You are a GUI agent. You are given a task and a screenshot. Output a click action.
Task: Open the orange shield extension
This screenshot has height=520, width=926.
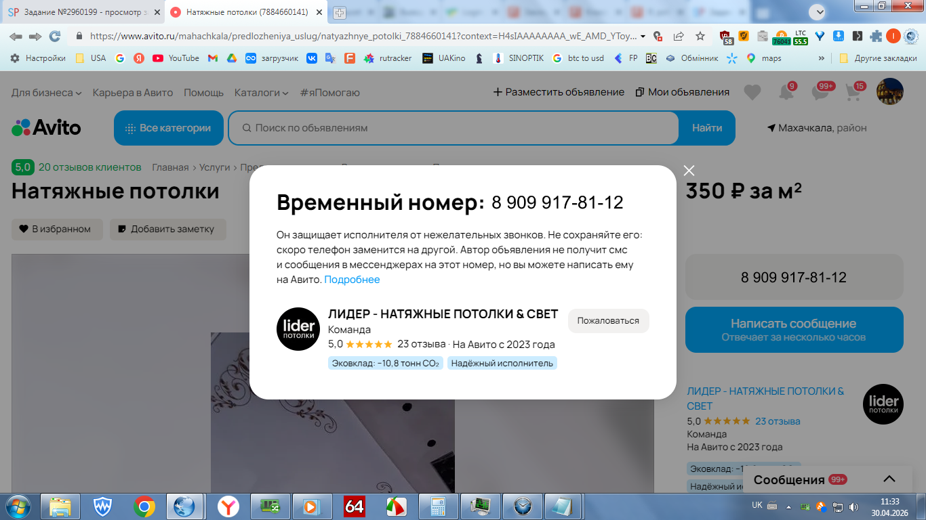[743, 36]
